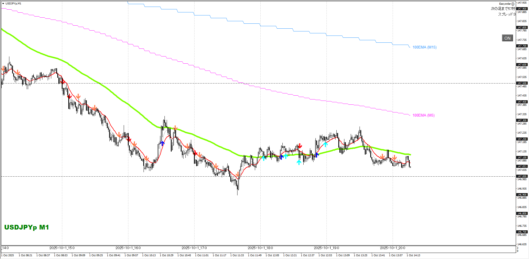Click the blue up arrow at the 10:29 spike

[x=163, y=143]
